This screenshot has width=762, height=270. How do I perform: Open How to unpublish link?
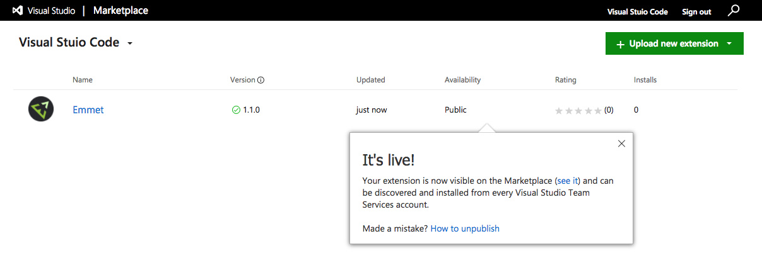[x=465, y=228]
